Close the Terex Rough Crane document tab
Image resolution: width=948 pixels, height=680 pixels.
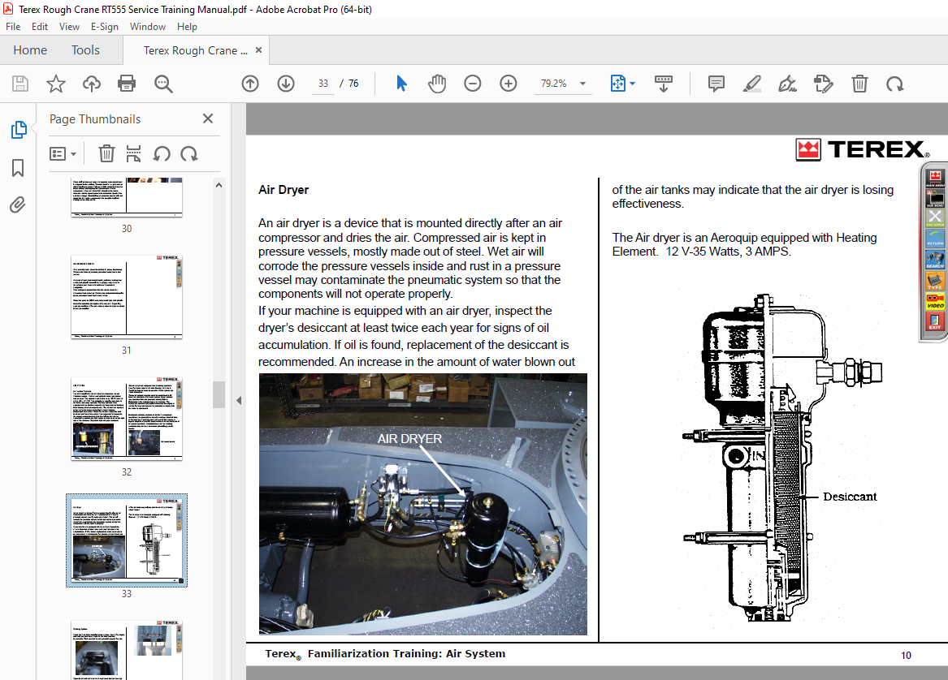tap(259, 50)
